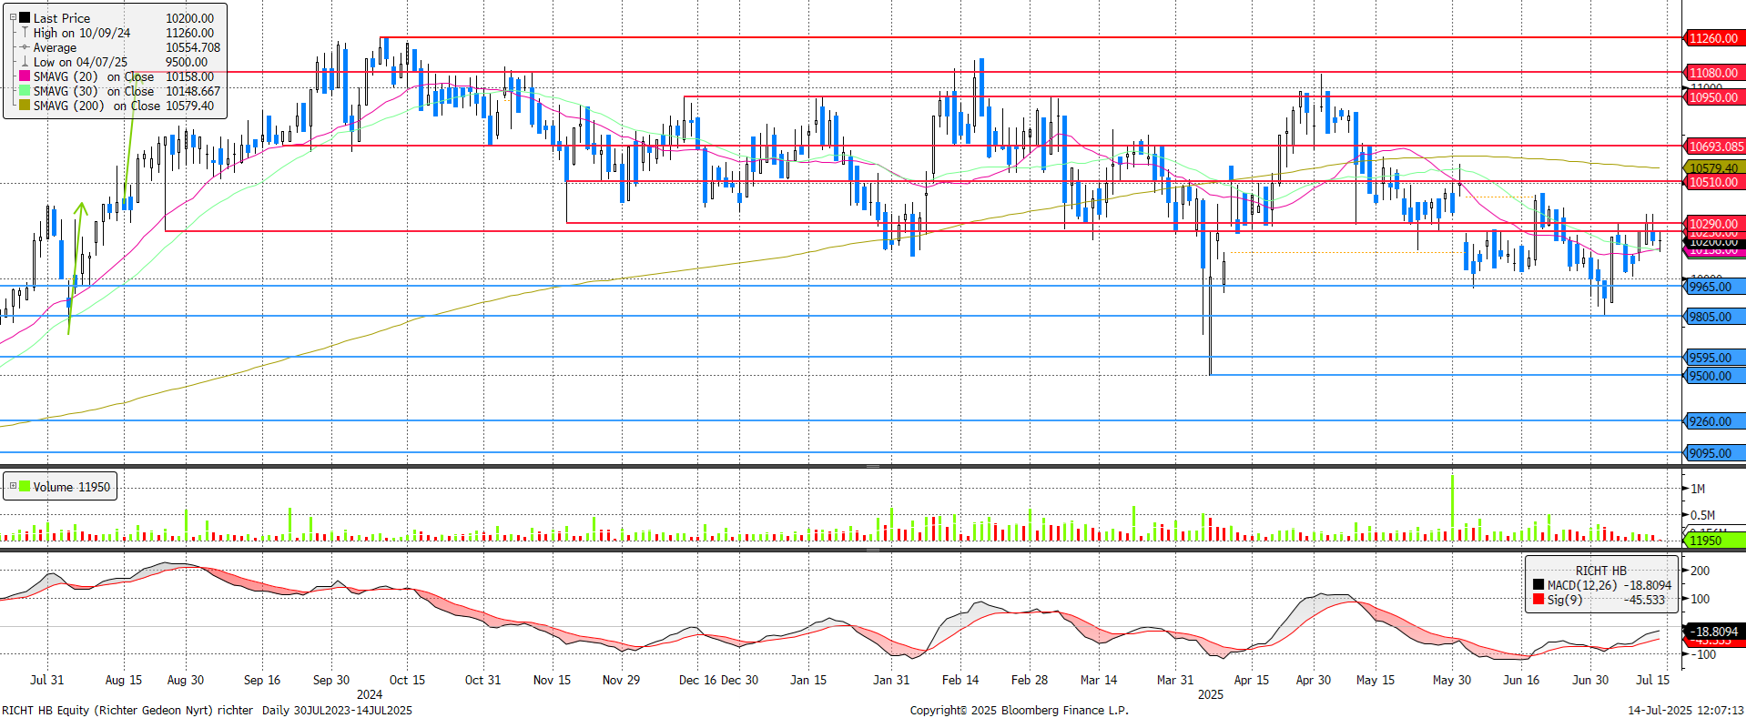Collapse the Last Price legend tree
The image size is (1746, 718).
(13, 17)
